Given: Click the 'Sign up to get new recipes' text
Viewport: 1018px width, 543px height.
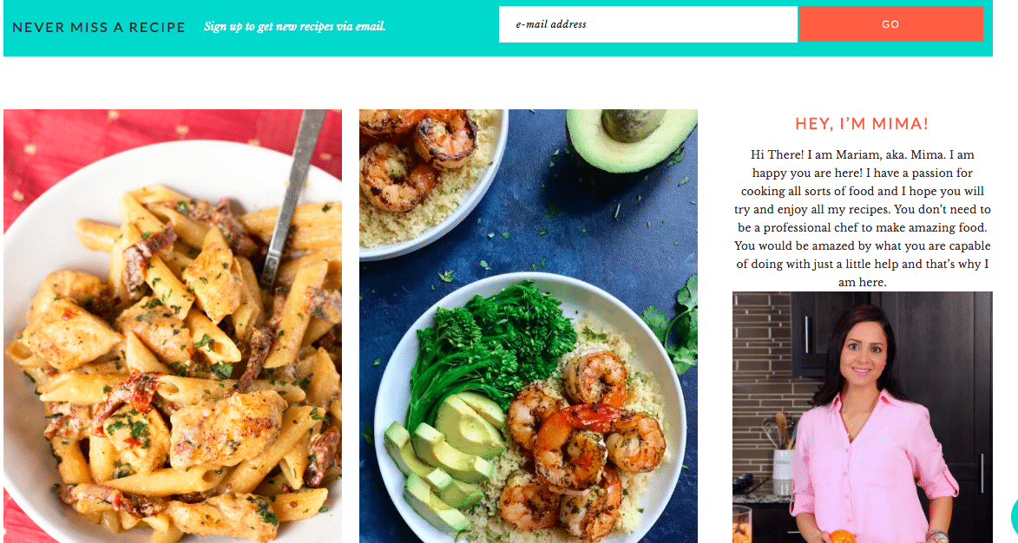Looking at the screenshot, I should (x=295, y=27).
